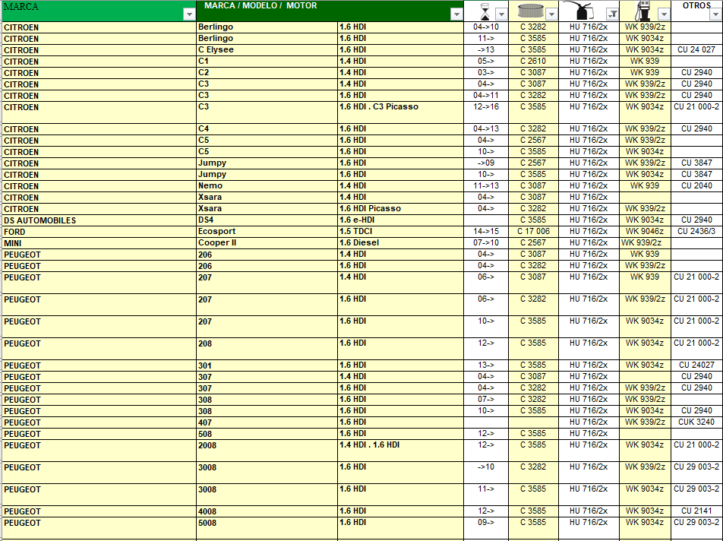Select the DS AUTOMOBILES cell

pyautogui.click(x=99, y=220)
